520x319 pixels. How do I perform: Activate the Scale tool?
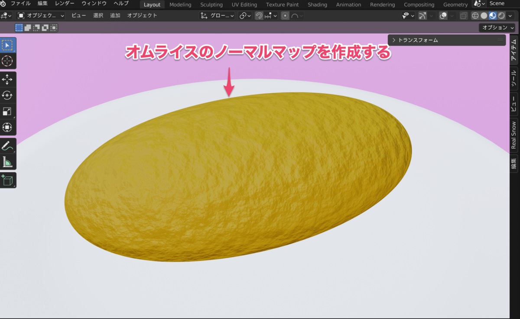pos(7,111)
